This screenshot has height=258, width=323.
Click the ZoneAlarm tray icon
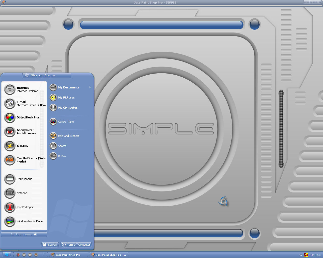(x=306, y=255)
